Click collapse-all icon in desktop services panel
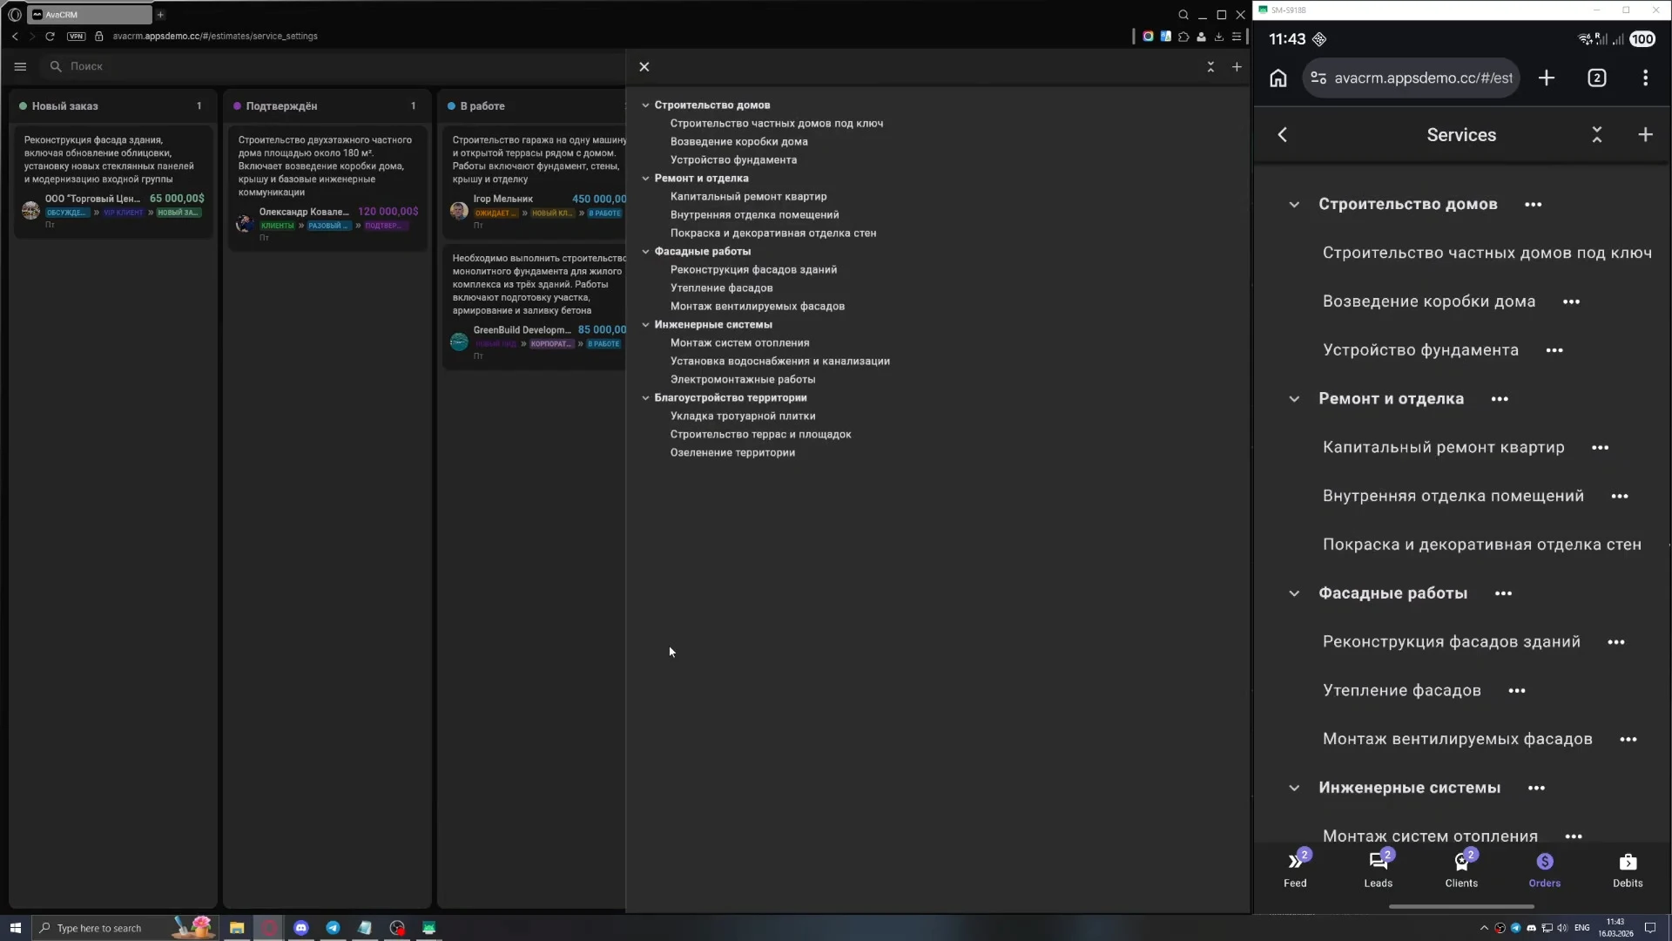Viewport: 1672px width, 941px height. [x=1210, y=67]
